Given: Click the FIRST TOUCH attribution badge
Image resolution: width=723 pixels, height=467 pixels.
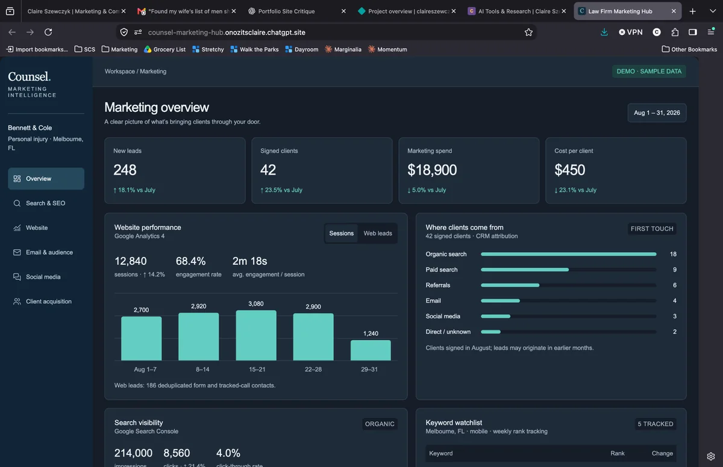Looking at the screenshot, I should (x=652, y=229).
